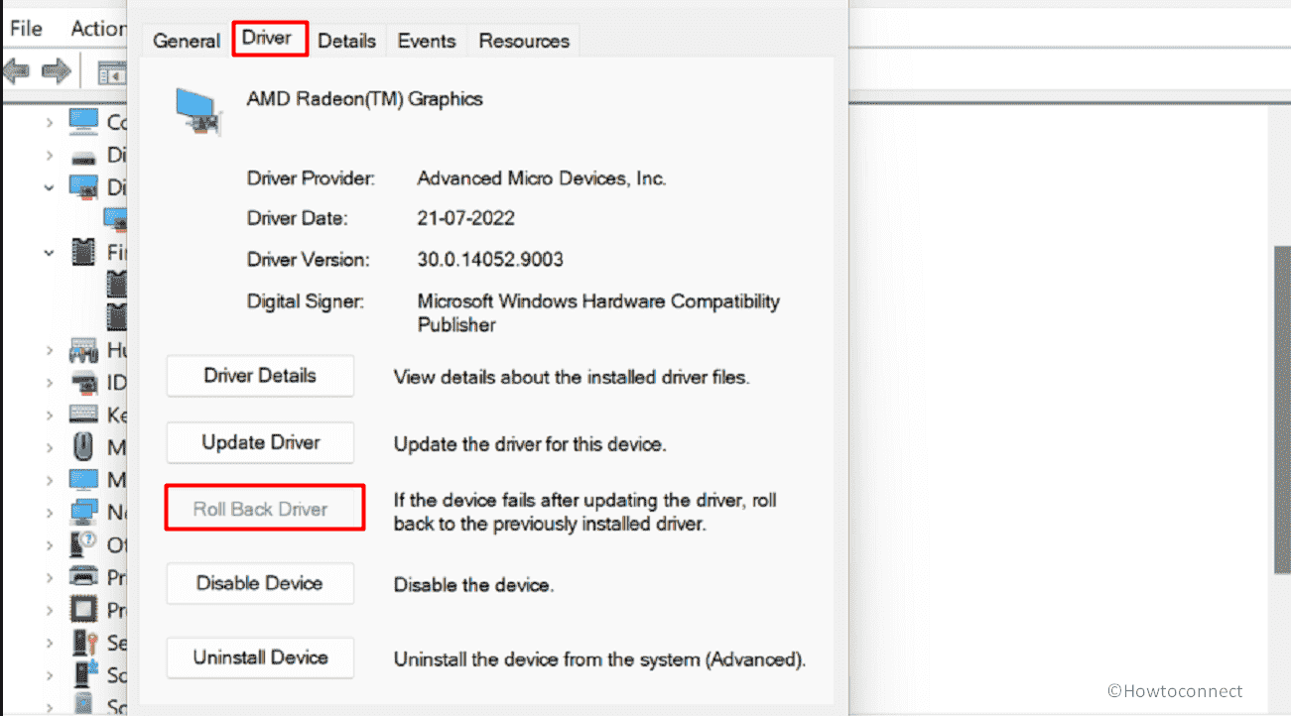Select the Network adapters category icon

pos(84,513)
